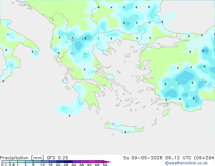215x166 pixels.
Task: Click the "Sa 09-05-2026" date text
Action: pyautogui.click(x=143, y=158)
